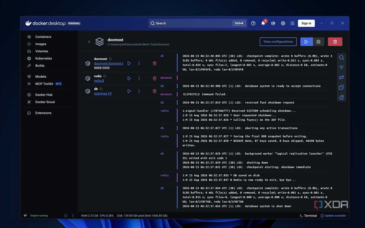Focus the Search field in title bar
Screen dimensions: 365x228
point(198,23)
